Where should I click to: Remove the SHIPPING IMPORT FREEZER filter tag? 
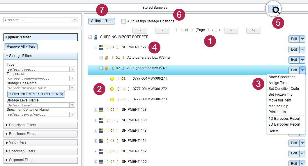click(62, 94)
